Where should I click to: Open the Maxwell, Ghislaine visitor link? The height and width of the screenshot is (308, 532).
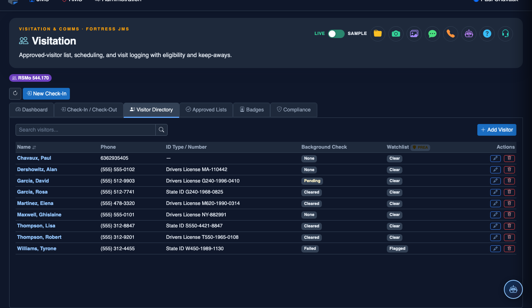[39, 214]
